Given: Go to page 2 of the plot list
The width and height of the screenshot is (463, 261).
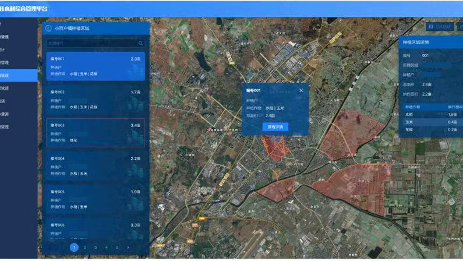Looking at the screenshot, I should click(x=85, y=248).
